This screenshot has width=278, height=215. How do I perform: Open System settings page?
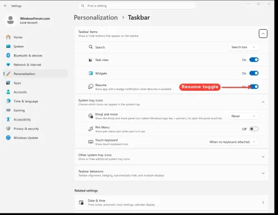pyautogui.click(x=35, y=46)
